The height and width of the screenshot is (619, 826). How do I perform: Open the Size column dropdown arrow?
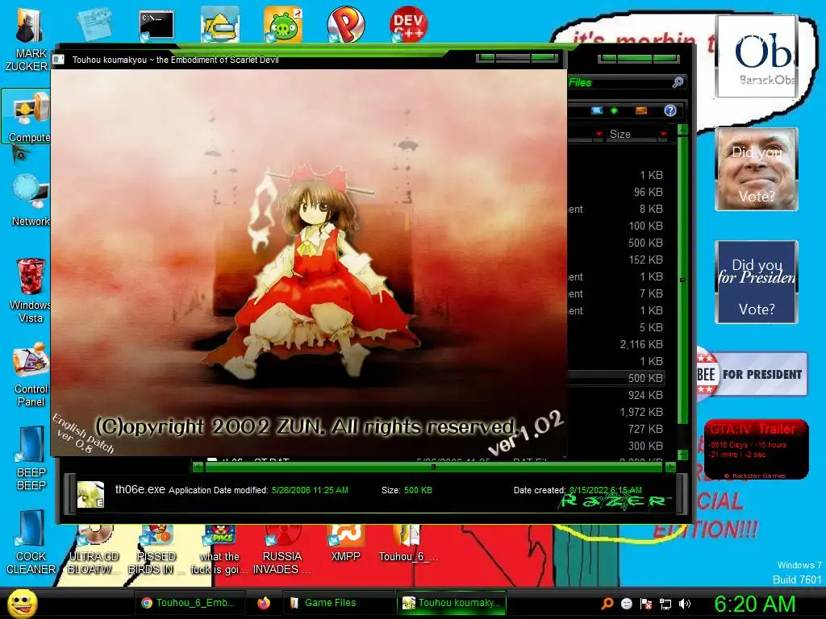click(663, 135)
